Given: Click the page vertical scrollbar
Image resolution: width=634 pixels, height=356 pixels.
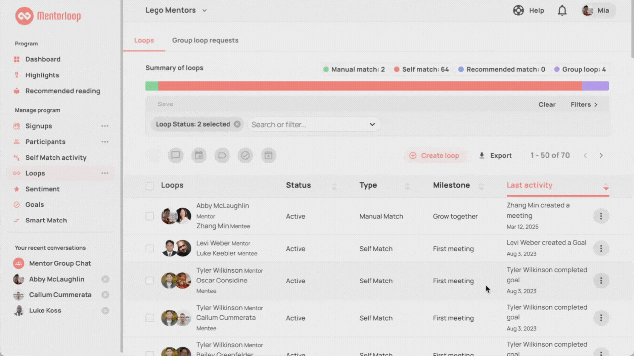Looking at the screenshot, I should click(632, 30).
